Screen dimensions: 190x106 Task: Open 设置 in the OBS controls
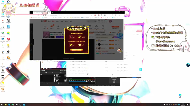(114, 81)
